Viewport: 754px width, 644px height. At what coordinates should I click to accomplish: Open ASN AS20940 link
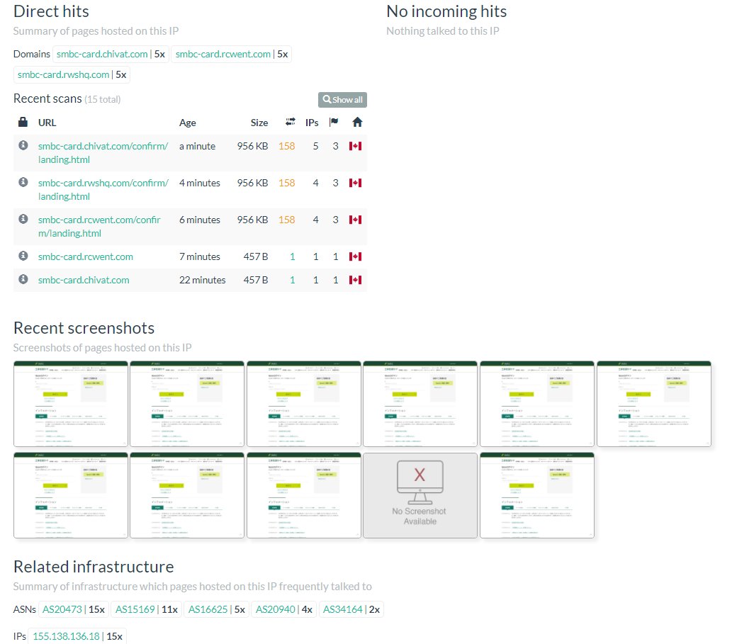coord(276,609)
